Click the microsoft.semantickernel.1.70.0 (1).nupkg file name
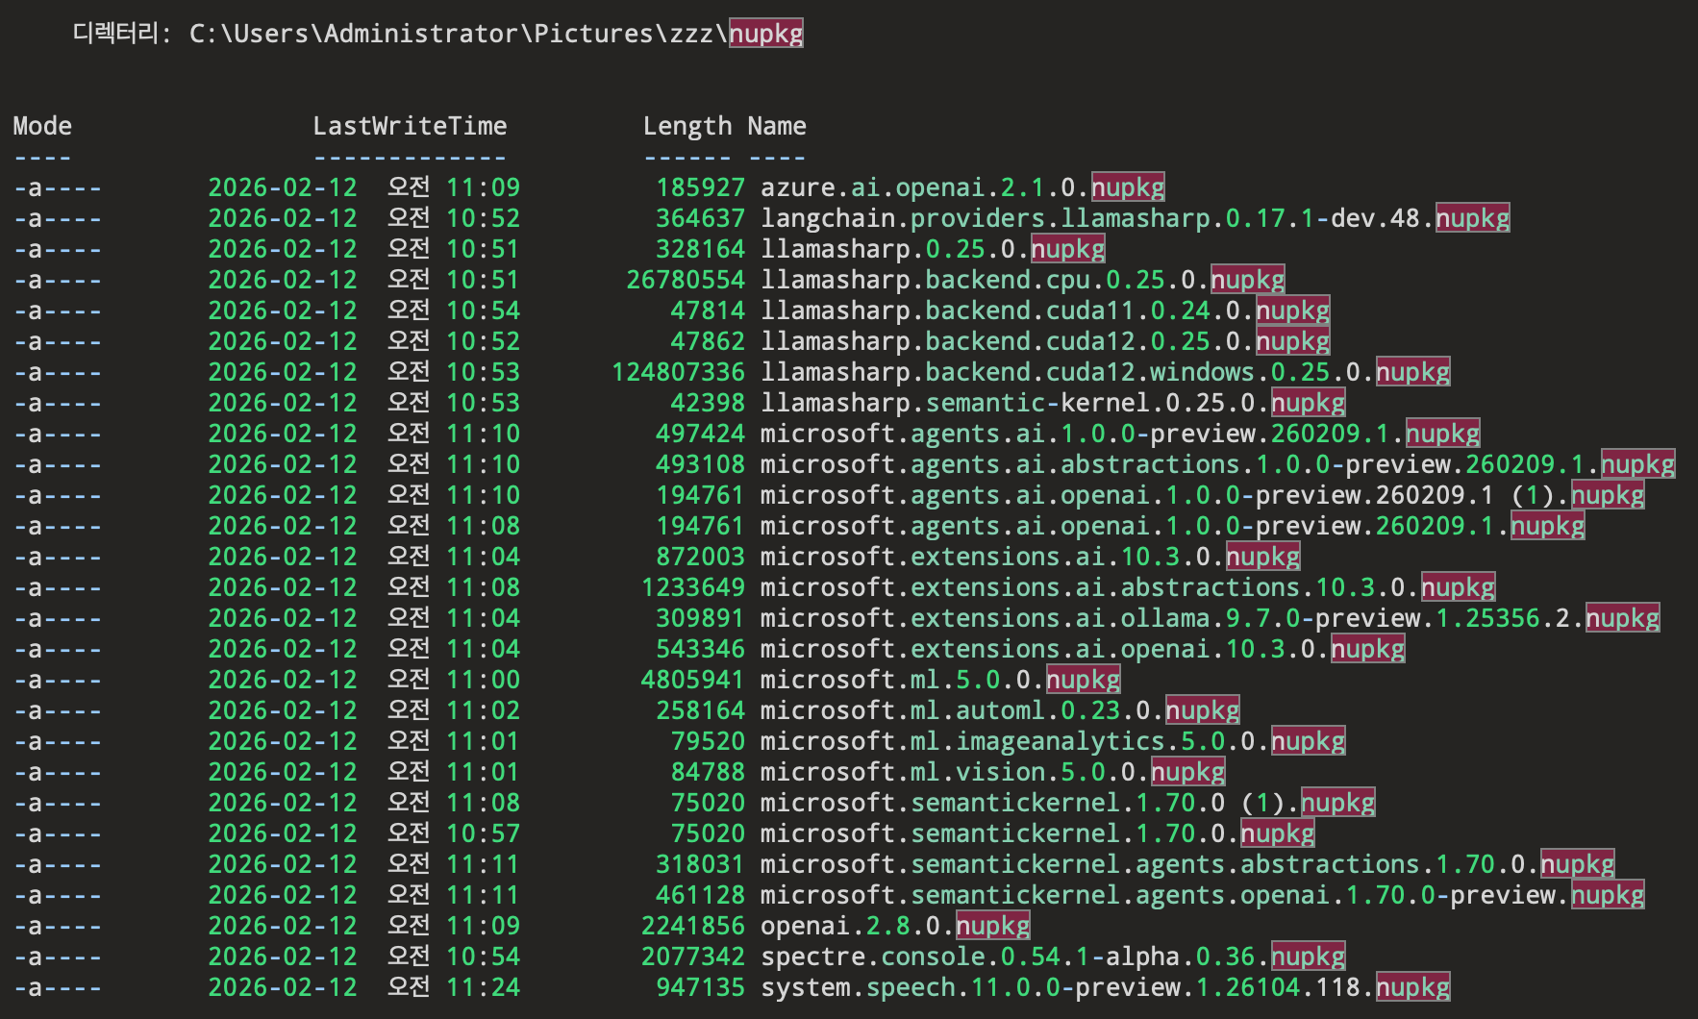This screenshot has width=1698, height=1019. 1068,803
